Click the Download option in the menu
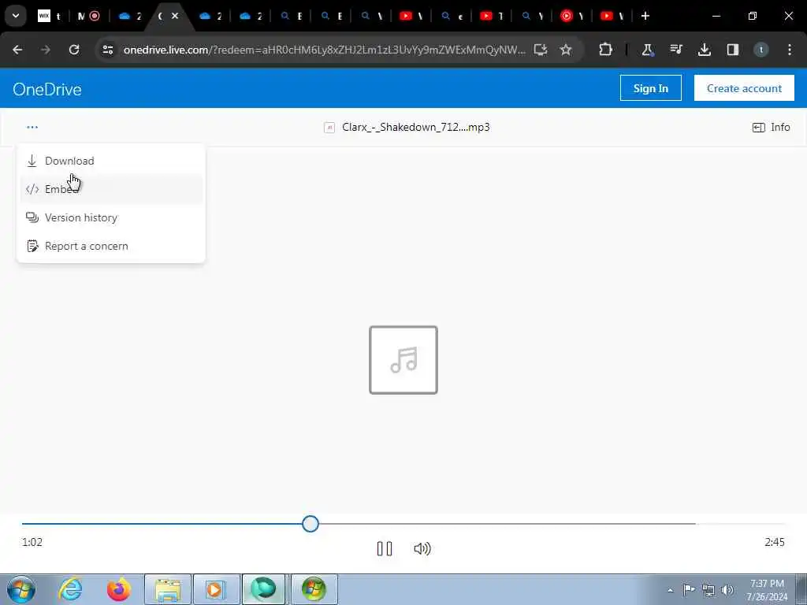The width and height of the screenshot is (807, 605). (110, 161)
